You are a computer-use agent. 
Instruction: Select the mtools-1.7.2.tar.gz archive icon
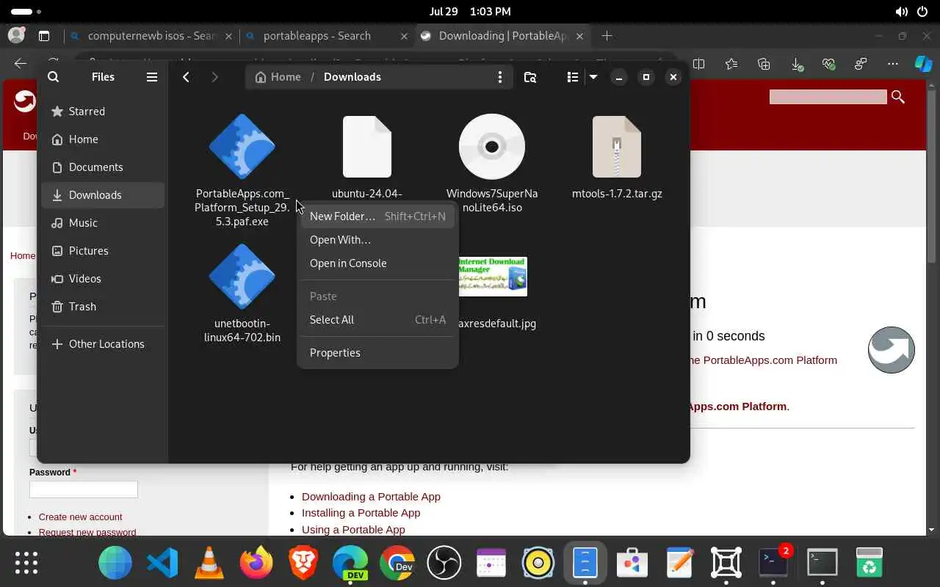click(617, 147)
